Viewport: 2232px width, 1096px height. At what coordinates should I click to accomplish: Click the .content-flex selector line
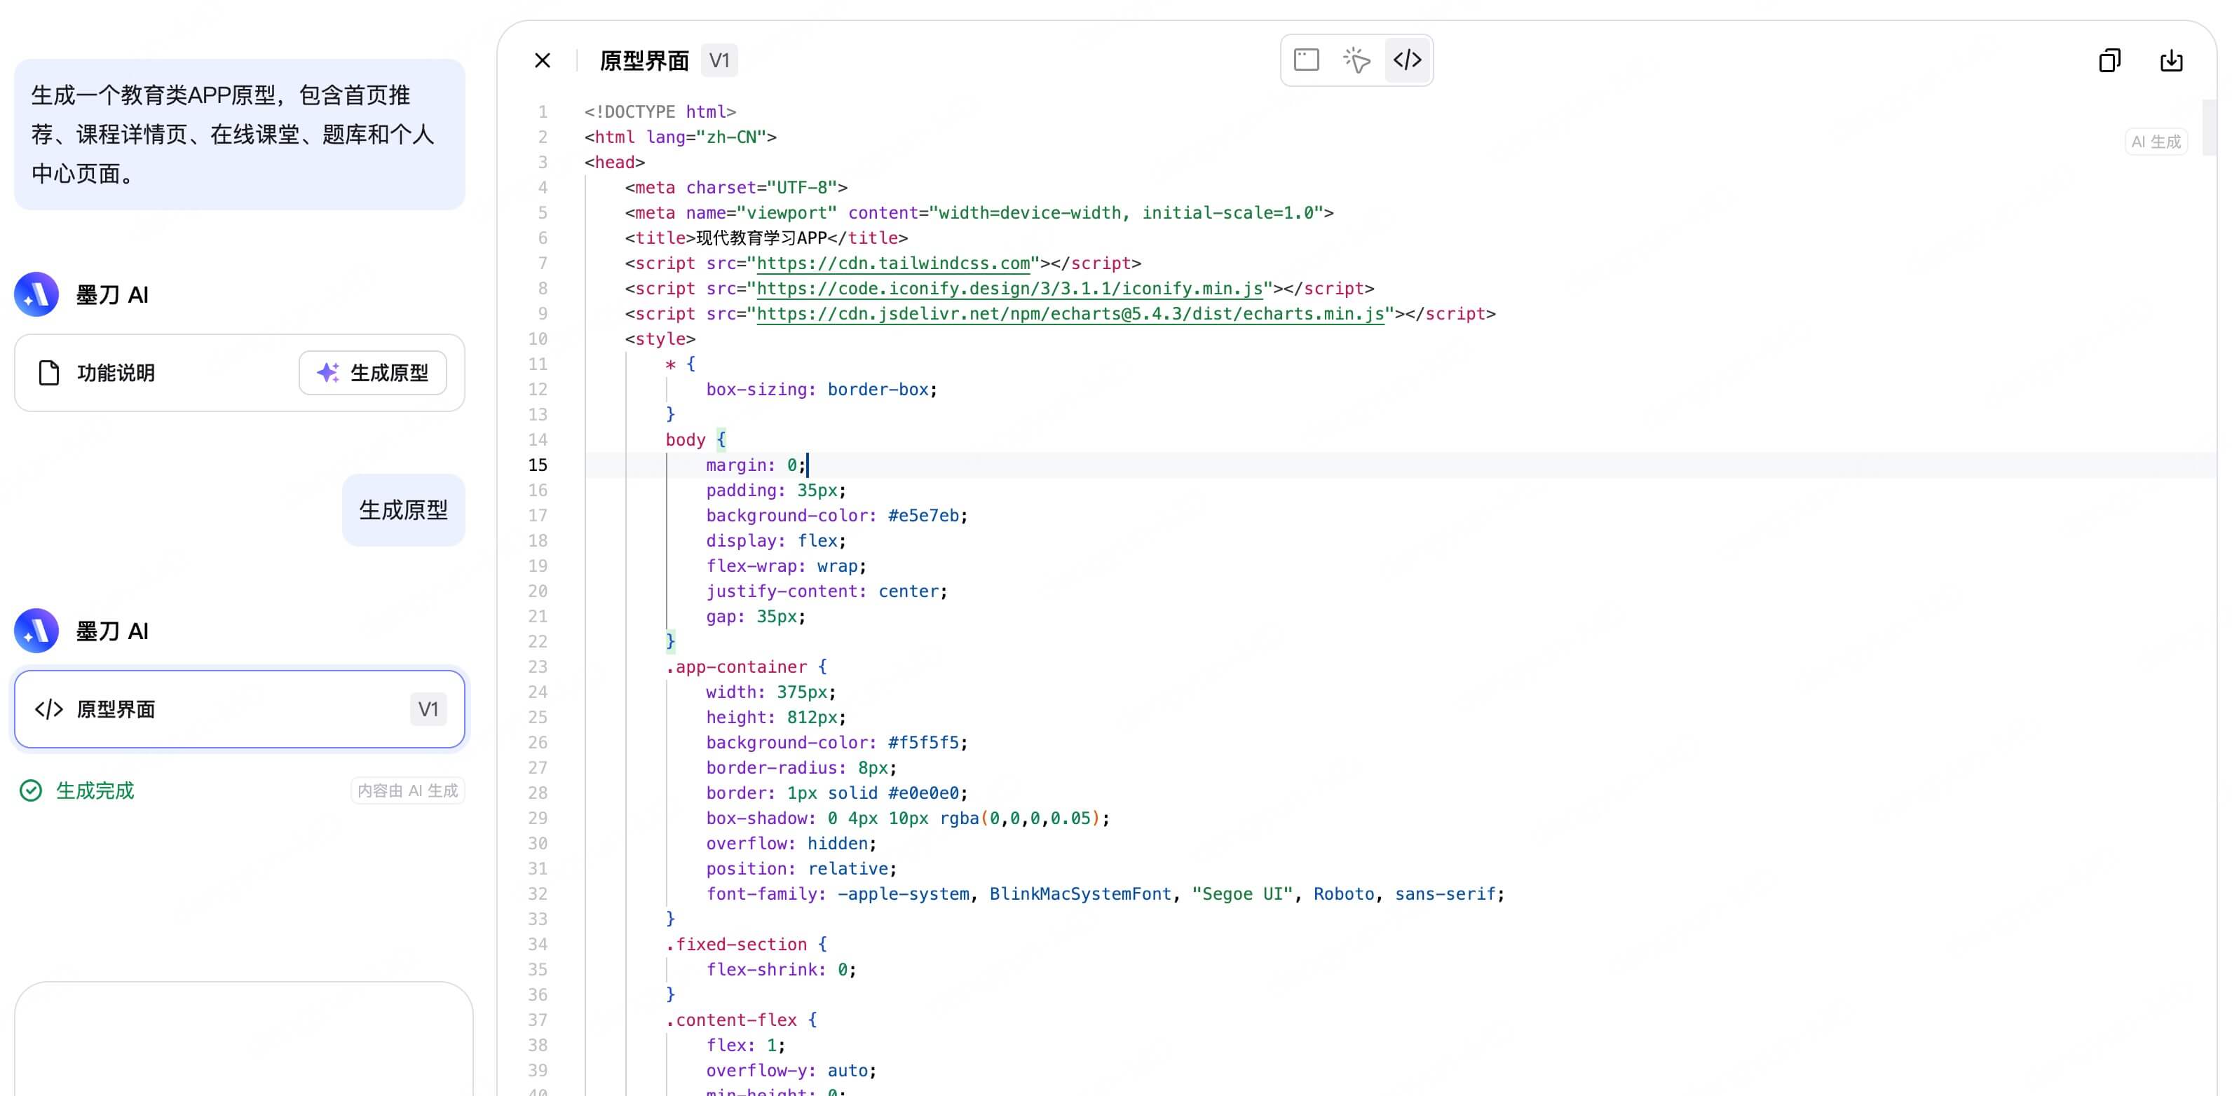741,1020
